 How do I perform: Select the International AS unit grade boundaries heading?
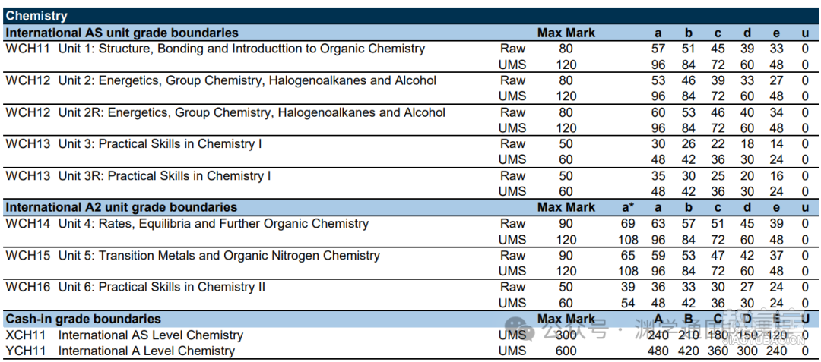click(x=122, y=33)
